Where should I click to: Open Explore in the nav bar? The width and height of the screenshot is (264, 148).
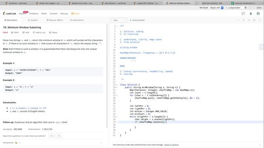coord(23,14)
